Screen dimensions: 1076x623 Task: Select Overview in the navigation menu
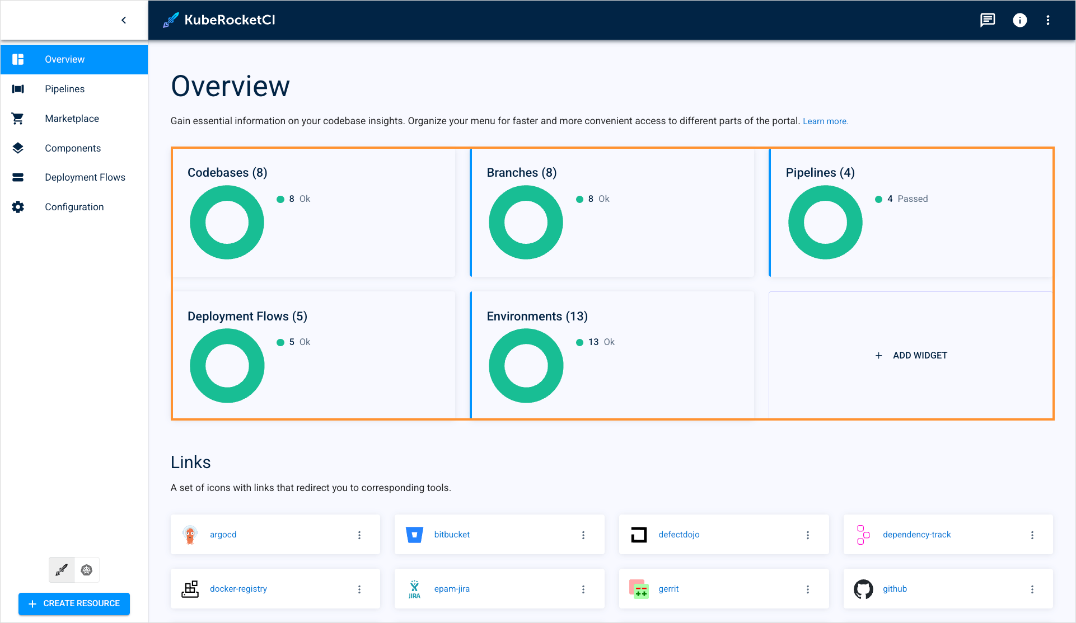64,59
